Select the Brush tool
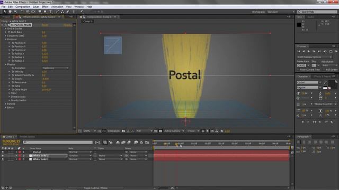Viewport: 339px width, 190px height. click(57, 12)
